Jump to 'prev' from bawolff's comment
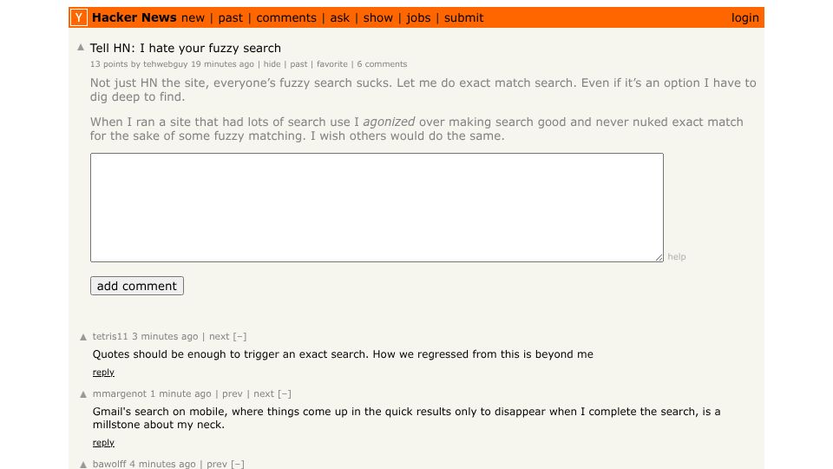Screen dimensions: 833x469 click(217, 464)
